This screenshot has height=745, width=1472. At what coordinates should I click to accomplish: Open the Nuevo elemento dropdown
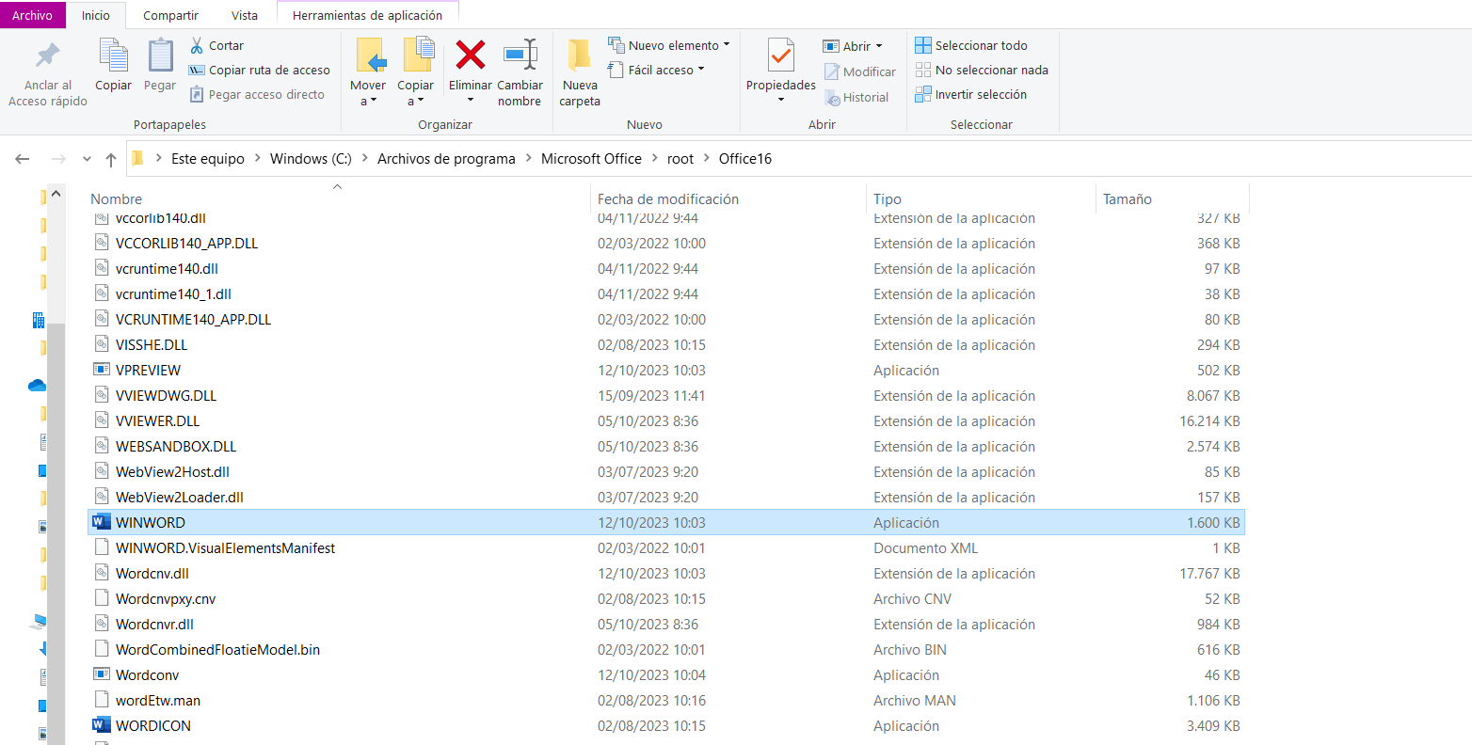click(x=668, y=45)
